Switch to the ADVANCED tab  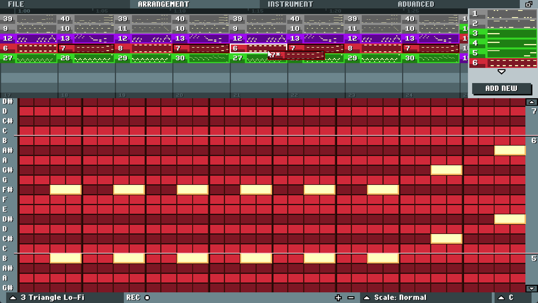416,4
